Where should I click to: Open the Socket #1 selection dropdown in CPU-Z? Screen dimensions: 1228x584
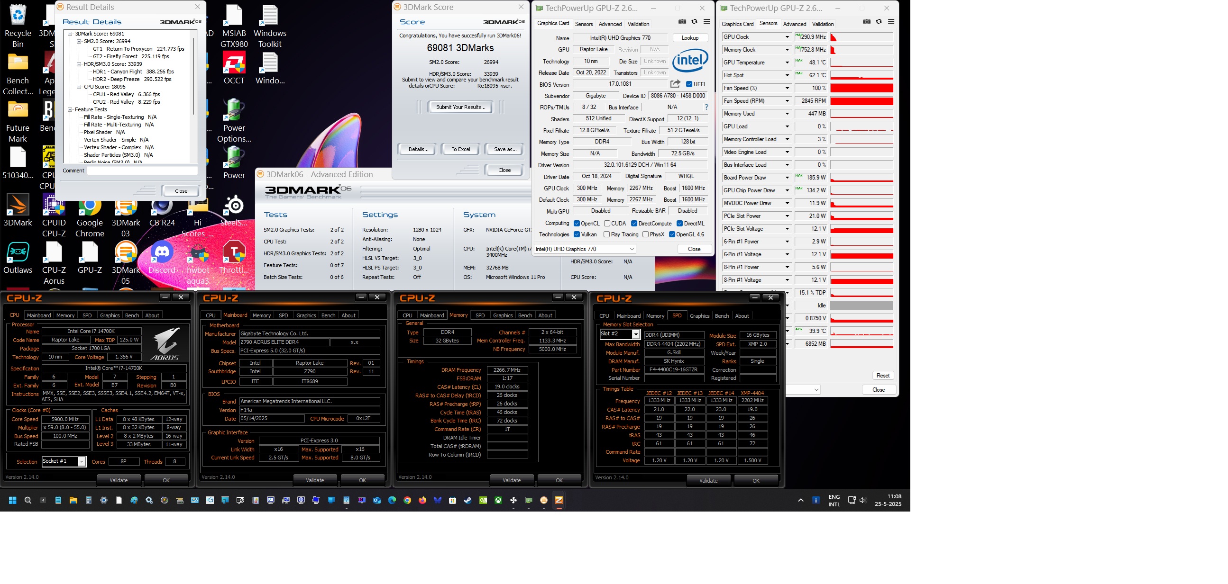82,462
